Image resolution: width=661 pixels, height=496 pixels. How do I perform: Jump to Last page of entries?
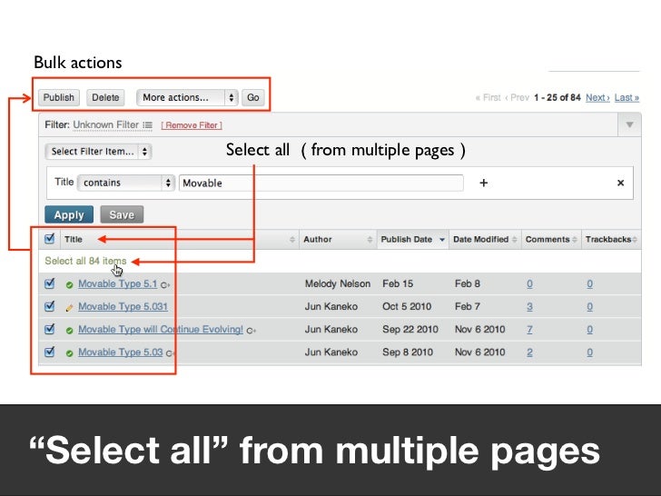coord(626,97)
